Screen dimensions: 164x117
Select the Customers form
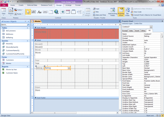(x=10, y=60)
